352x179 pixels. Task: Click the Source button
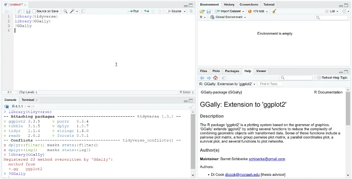[174, 11]
